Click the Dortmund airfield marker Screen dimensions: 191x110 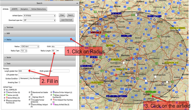tap(117, 16)
